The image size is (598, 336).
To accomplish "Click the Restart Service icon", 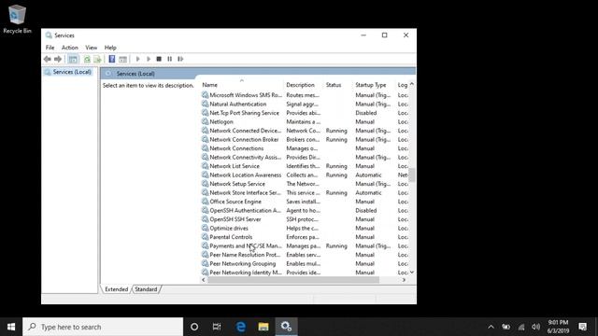I will [x=180, y=59].
